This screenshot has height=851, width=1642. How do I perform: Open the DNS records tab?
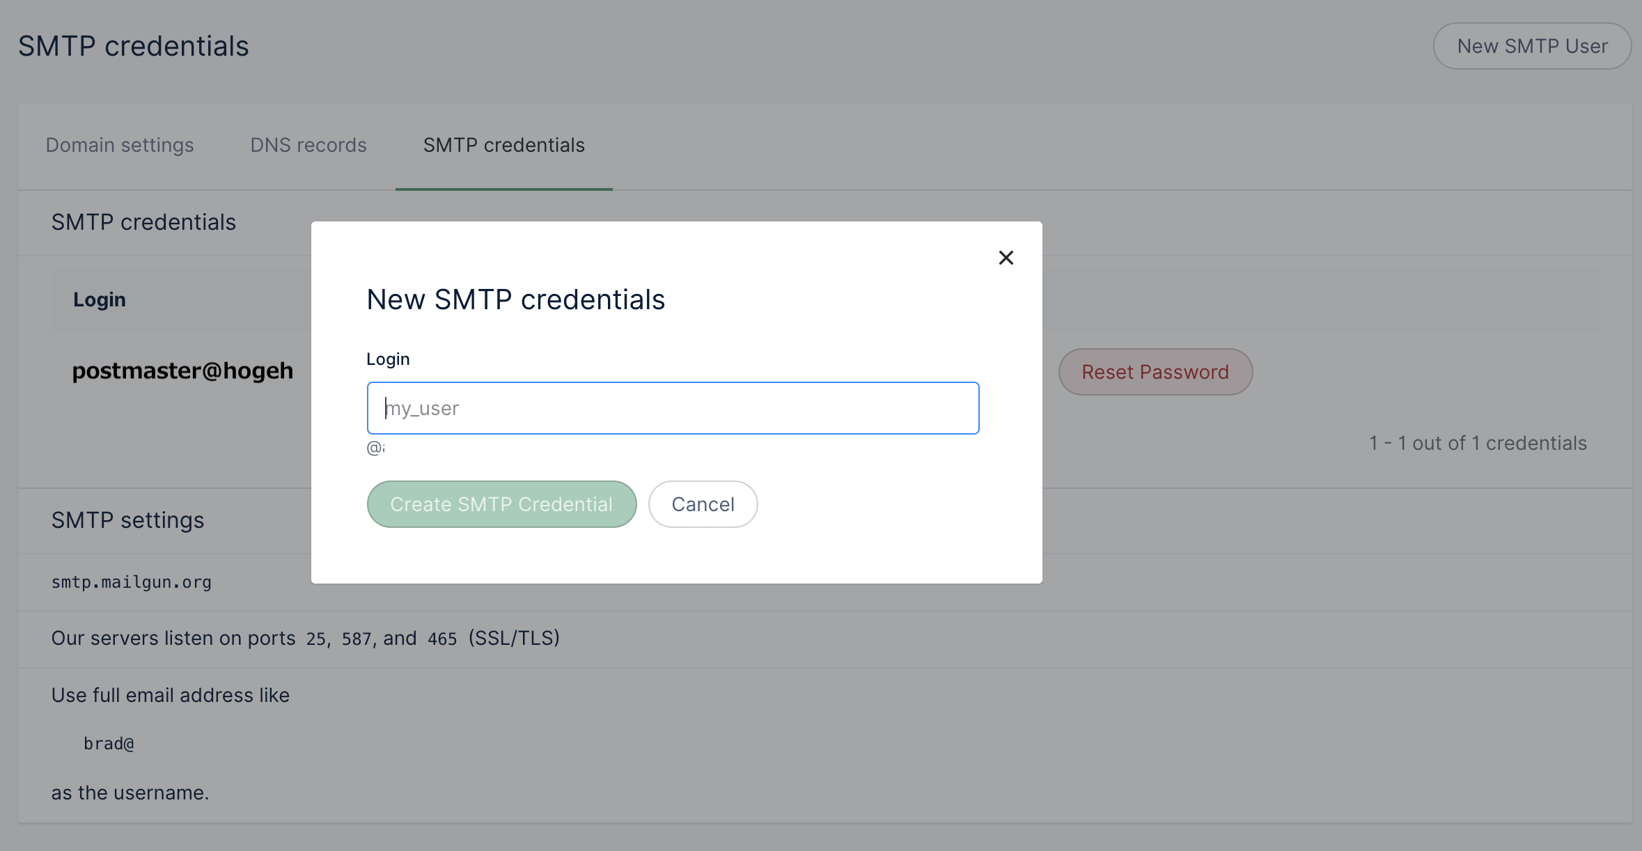(x=308, y=145)
